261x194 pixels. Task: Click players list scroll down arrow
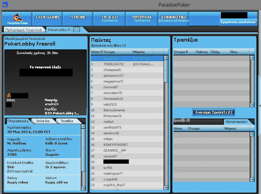166,187
